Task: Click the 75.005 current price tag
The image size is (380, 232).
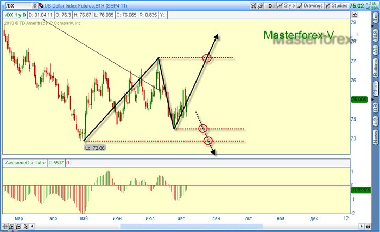Action: [x=359, y=100]
